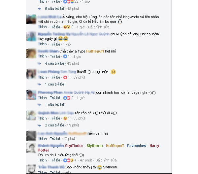Open the avatar of the Hufflepuff commenter

[31, 53]
